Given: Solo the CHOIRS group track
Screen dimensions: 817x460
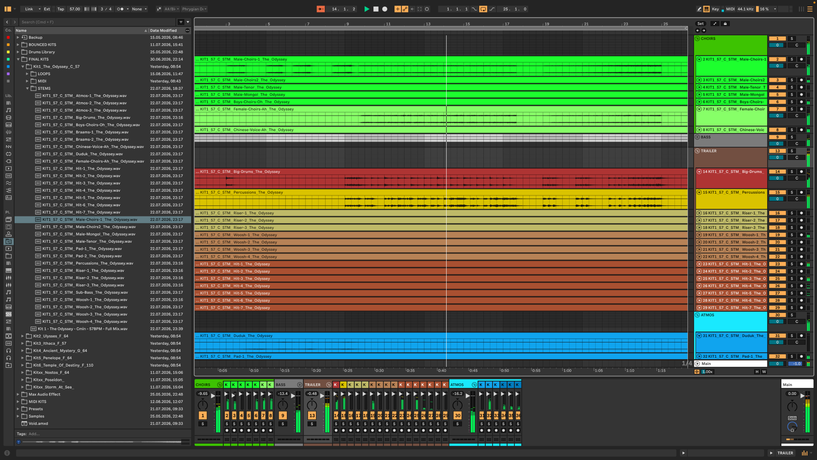Looking at the screenshot, I should point(792,39).
